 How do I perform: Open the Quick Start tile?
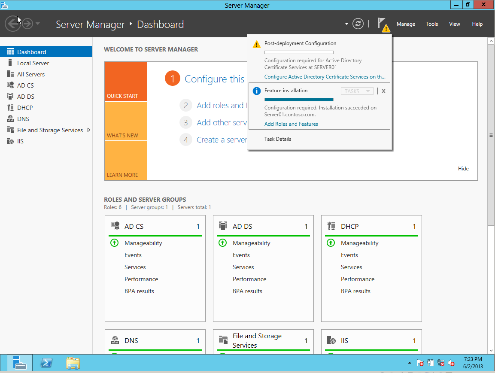(x=126, y=82)
